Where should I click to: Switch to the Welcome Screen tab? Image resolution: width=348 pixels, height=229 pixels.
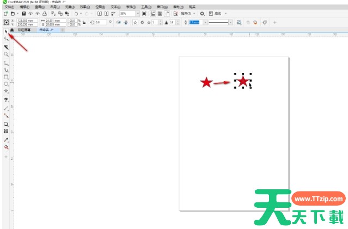[24, 30]
